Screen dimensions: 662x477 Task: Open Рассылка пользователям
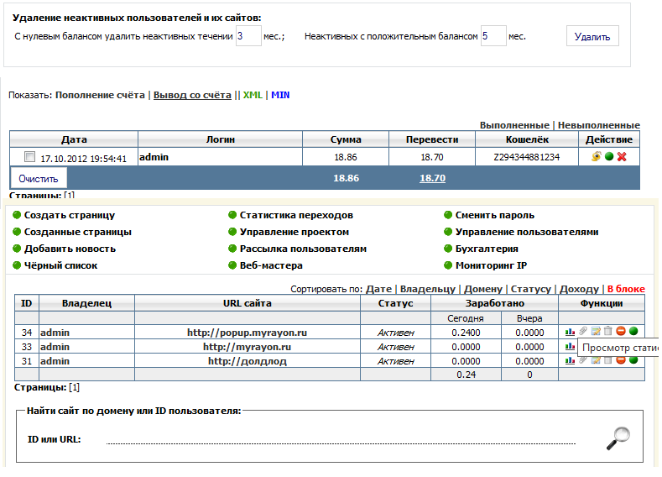pos(303,249)
